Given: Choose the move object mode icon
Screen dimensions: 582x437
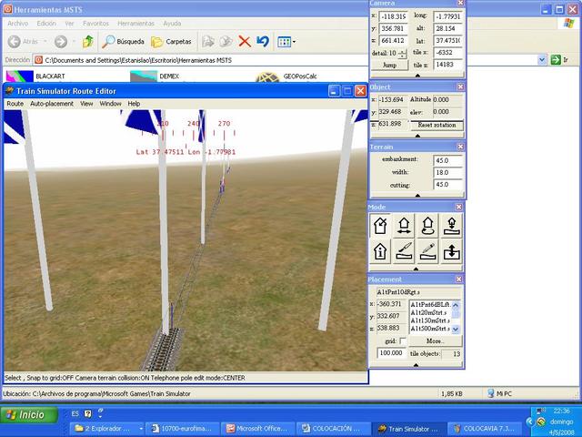Looking at the screenshot, I should [405, 226].
